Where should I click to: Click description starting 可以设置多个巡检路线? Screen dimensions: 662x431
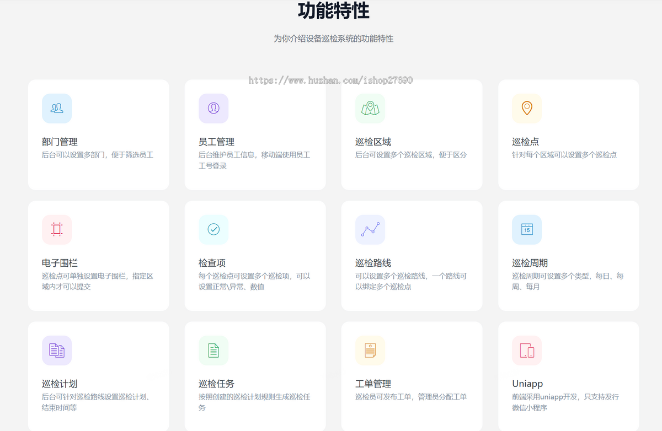411,282
